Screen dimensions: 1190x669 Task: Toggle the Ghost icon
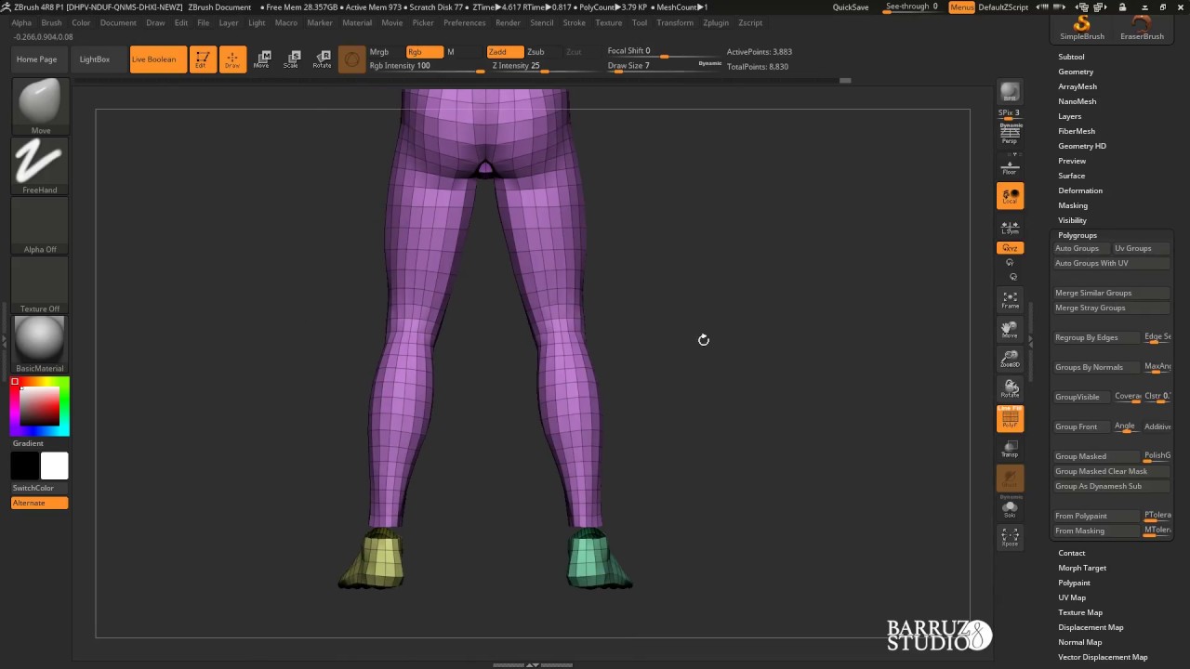click(1010, 479)
